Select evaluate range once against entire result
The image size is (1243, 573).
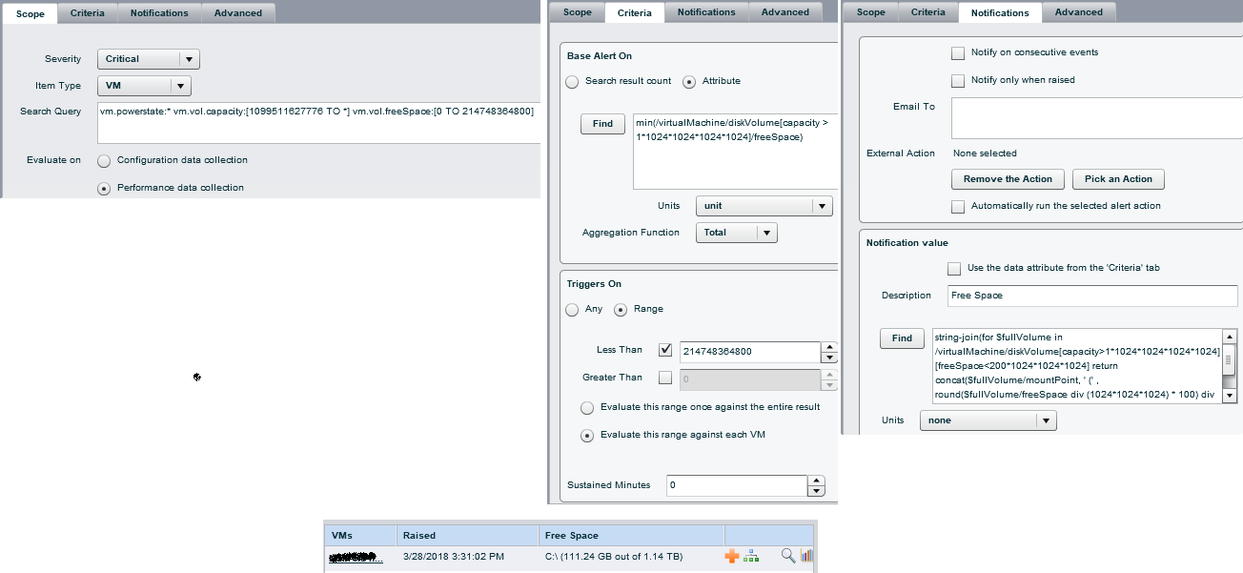(587, 408)
